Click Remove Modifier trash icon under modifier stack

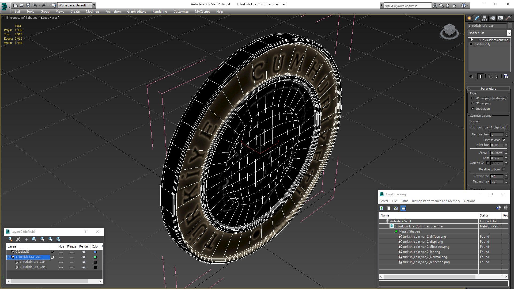click(497, 77)
